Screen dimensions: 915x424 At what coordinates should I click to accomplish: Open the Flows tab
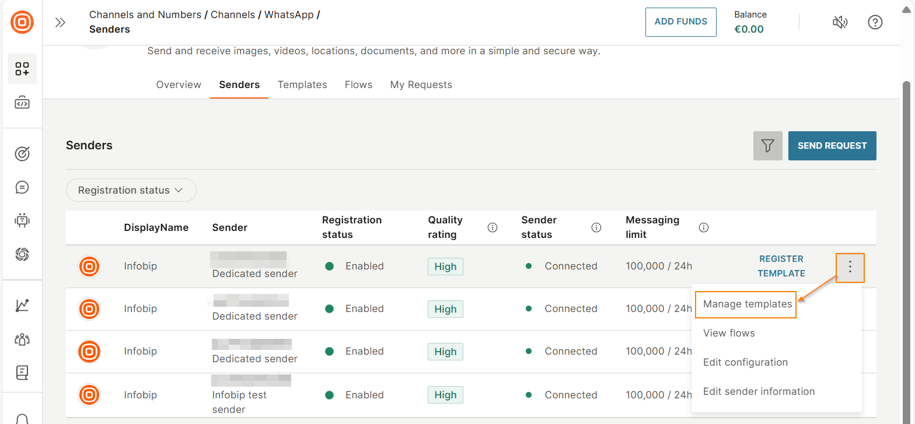coord(358,85)
